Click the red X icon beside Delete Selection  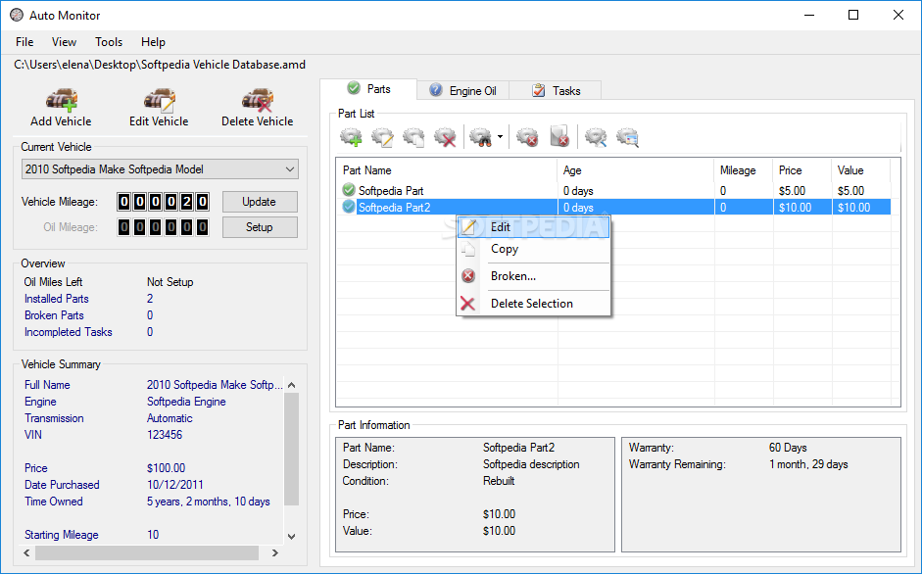[467, 304]
